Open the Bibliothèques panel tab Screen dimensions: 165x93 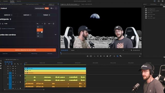click(x=153, y=4)
